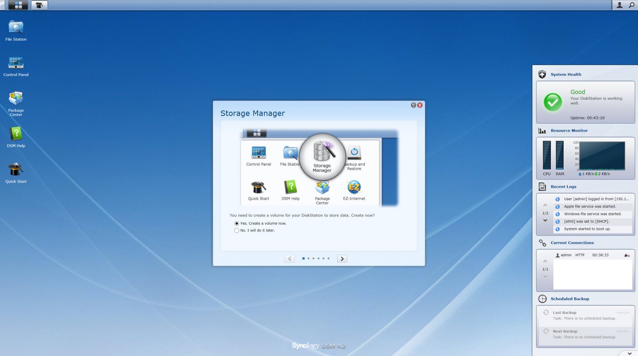638x356 pixels.
Task: Open the search magnifier in top bar
Action: click(x=632, y=5)
